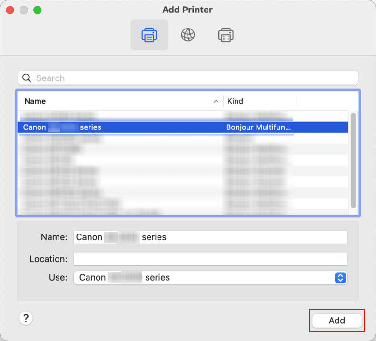Click the printer list vertical scrollbar

click(353, 160)
